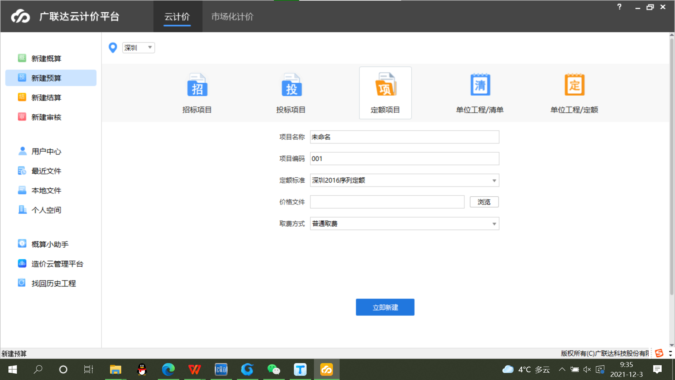Click the 浏览 button for 价格文件
The image size is (675, 380).
[484, 202]
